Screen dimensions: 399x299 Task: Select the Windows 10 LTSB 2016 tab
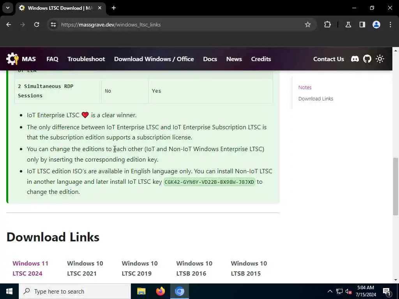pos(194,269)
